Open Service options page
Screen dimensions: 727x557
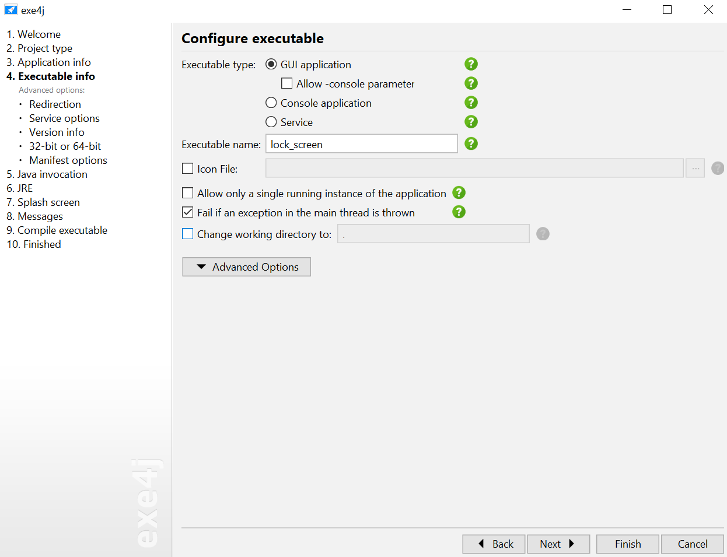coord(64,118)
